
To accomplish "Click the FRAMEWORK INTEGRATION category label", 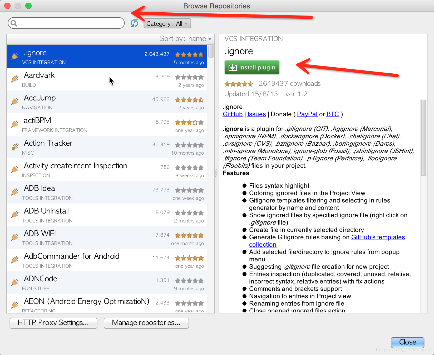I will click(x=55, y=130).
